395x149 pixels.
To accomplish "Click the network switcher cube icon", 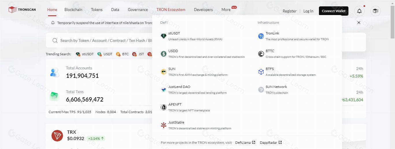I will coord(375,11).
